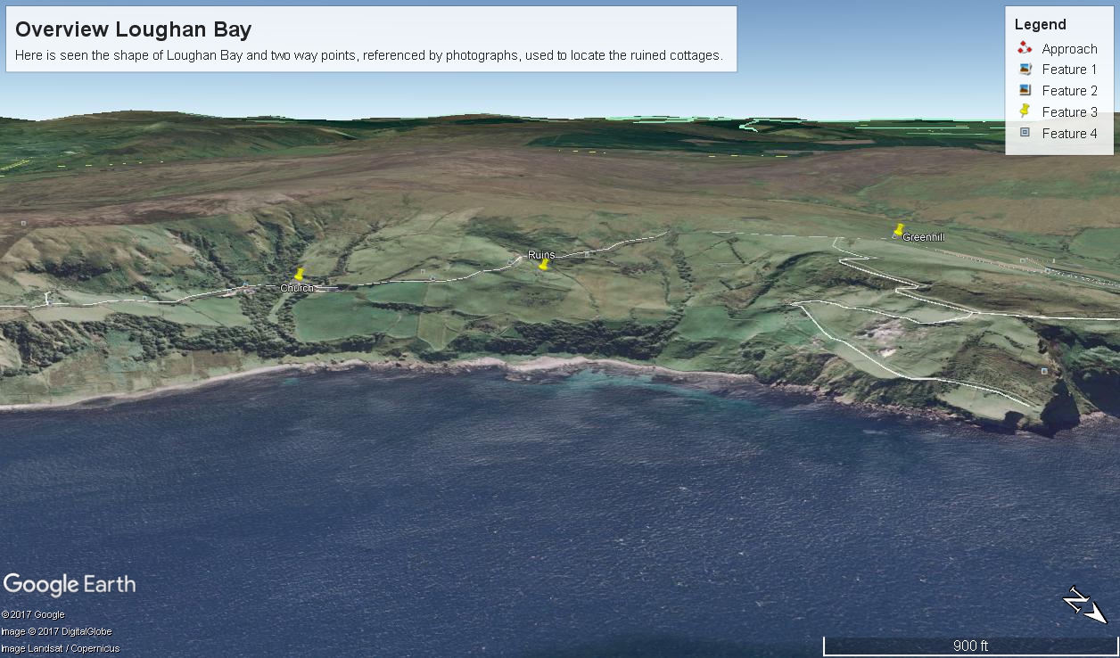
Task: Click the red Approach path icon in legend
Action: [x=1025, y=48]
